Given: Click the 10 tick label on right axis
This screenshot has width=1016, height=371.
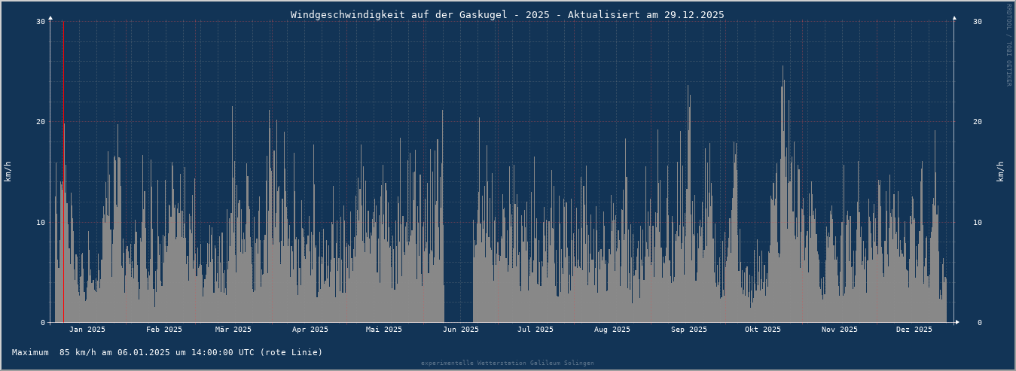Looking at the screenshot, I should [x=977, y=222].
